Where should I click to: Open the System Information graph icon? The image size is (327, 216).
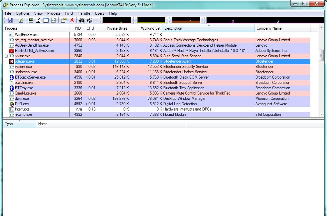pyautogui.click(x=31, y=20)
